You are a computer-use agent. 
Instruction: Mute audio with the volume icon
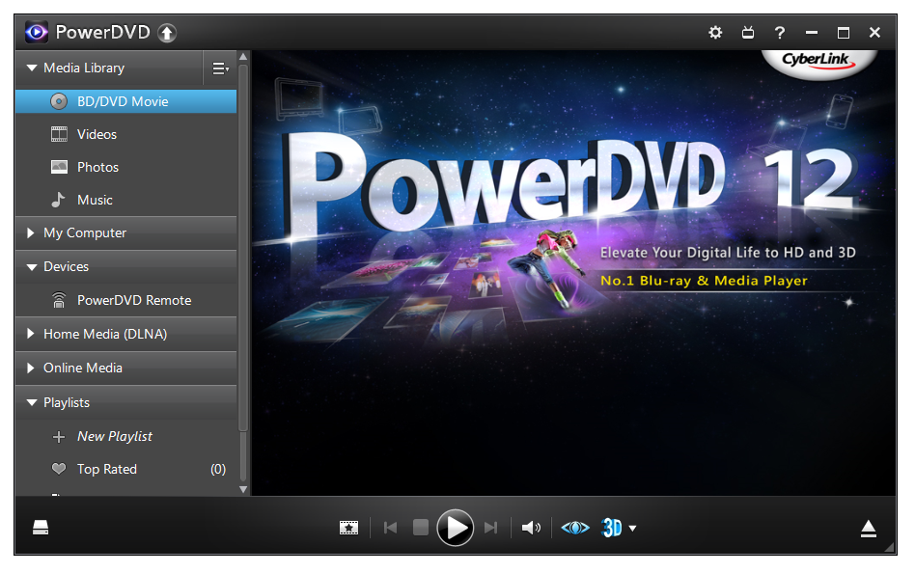531,528
